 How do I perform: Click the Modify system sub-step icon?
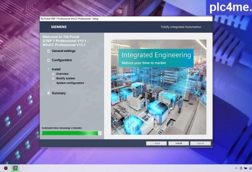53,79
